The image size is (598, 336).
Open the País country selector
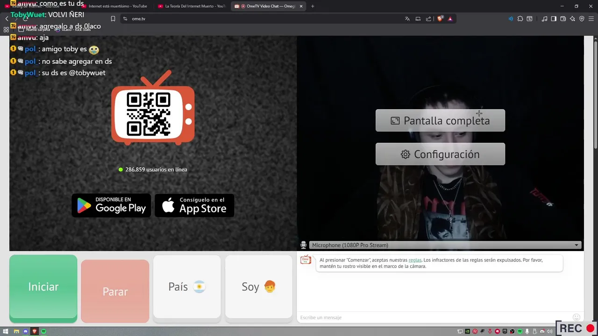[187, 287]
